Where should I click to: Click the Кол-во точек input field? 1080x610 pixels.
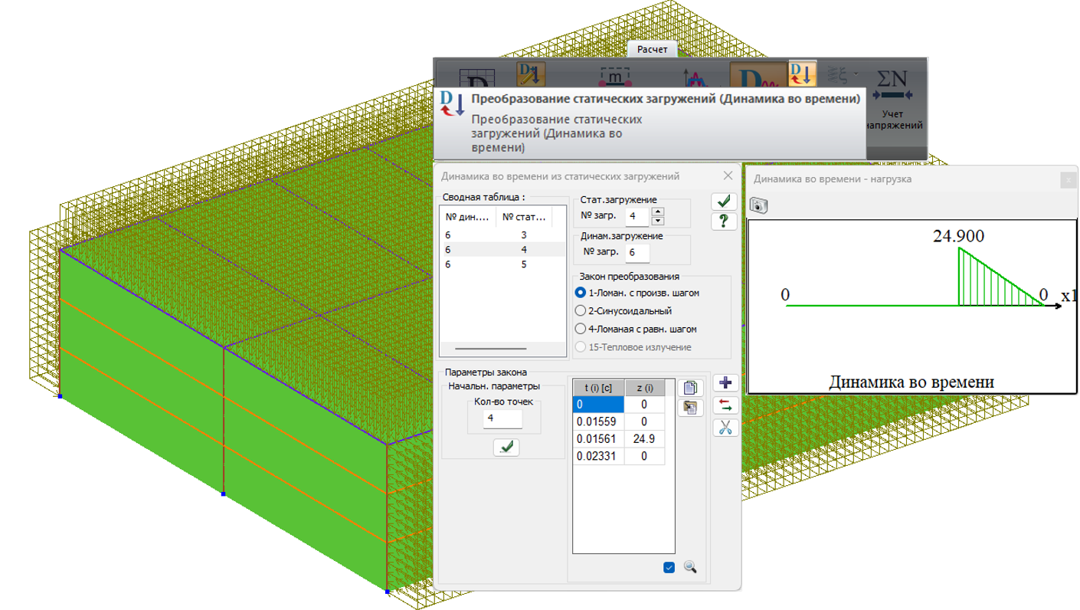pyautogui.click(x=502, y=418)
